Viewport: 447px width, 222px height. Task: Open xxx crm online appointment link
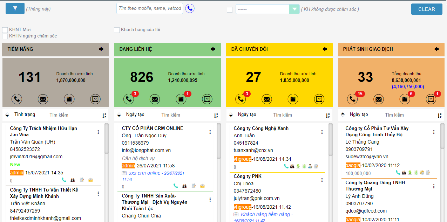click(x=144, y=173)
